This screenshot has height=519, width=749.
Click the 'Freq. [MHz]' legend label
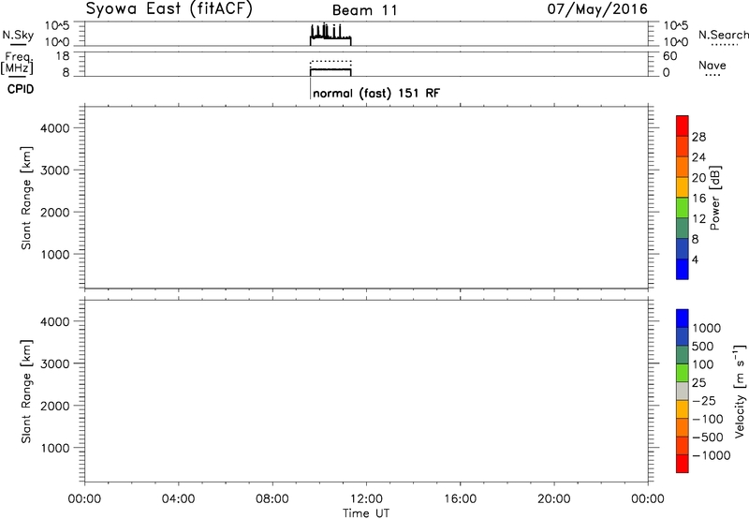(x=18, y=63)
